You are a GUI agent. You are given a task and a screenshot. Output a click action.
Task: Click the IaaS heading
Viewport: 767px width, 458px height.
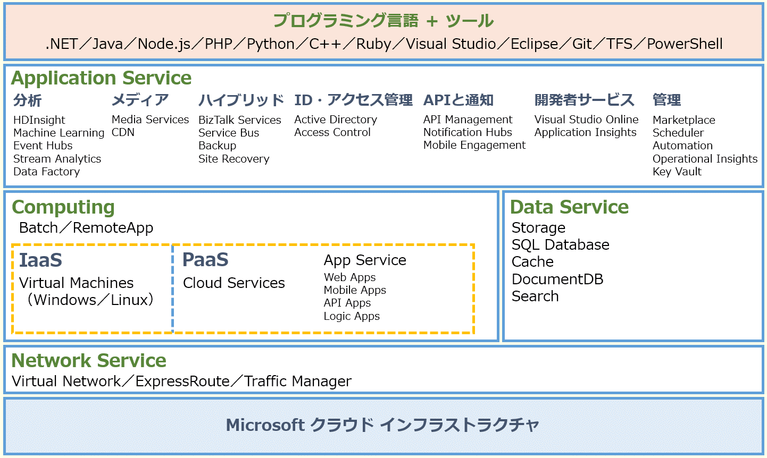40,260
